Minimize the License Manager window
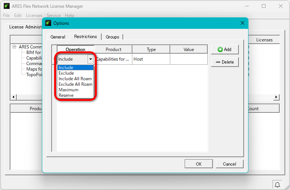The height and width of the screenshot is (190, 290). pyautogui.click(x=247, y=6)
